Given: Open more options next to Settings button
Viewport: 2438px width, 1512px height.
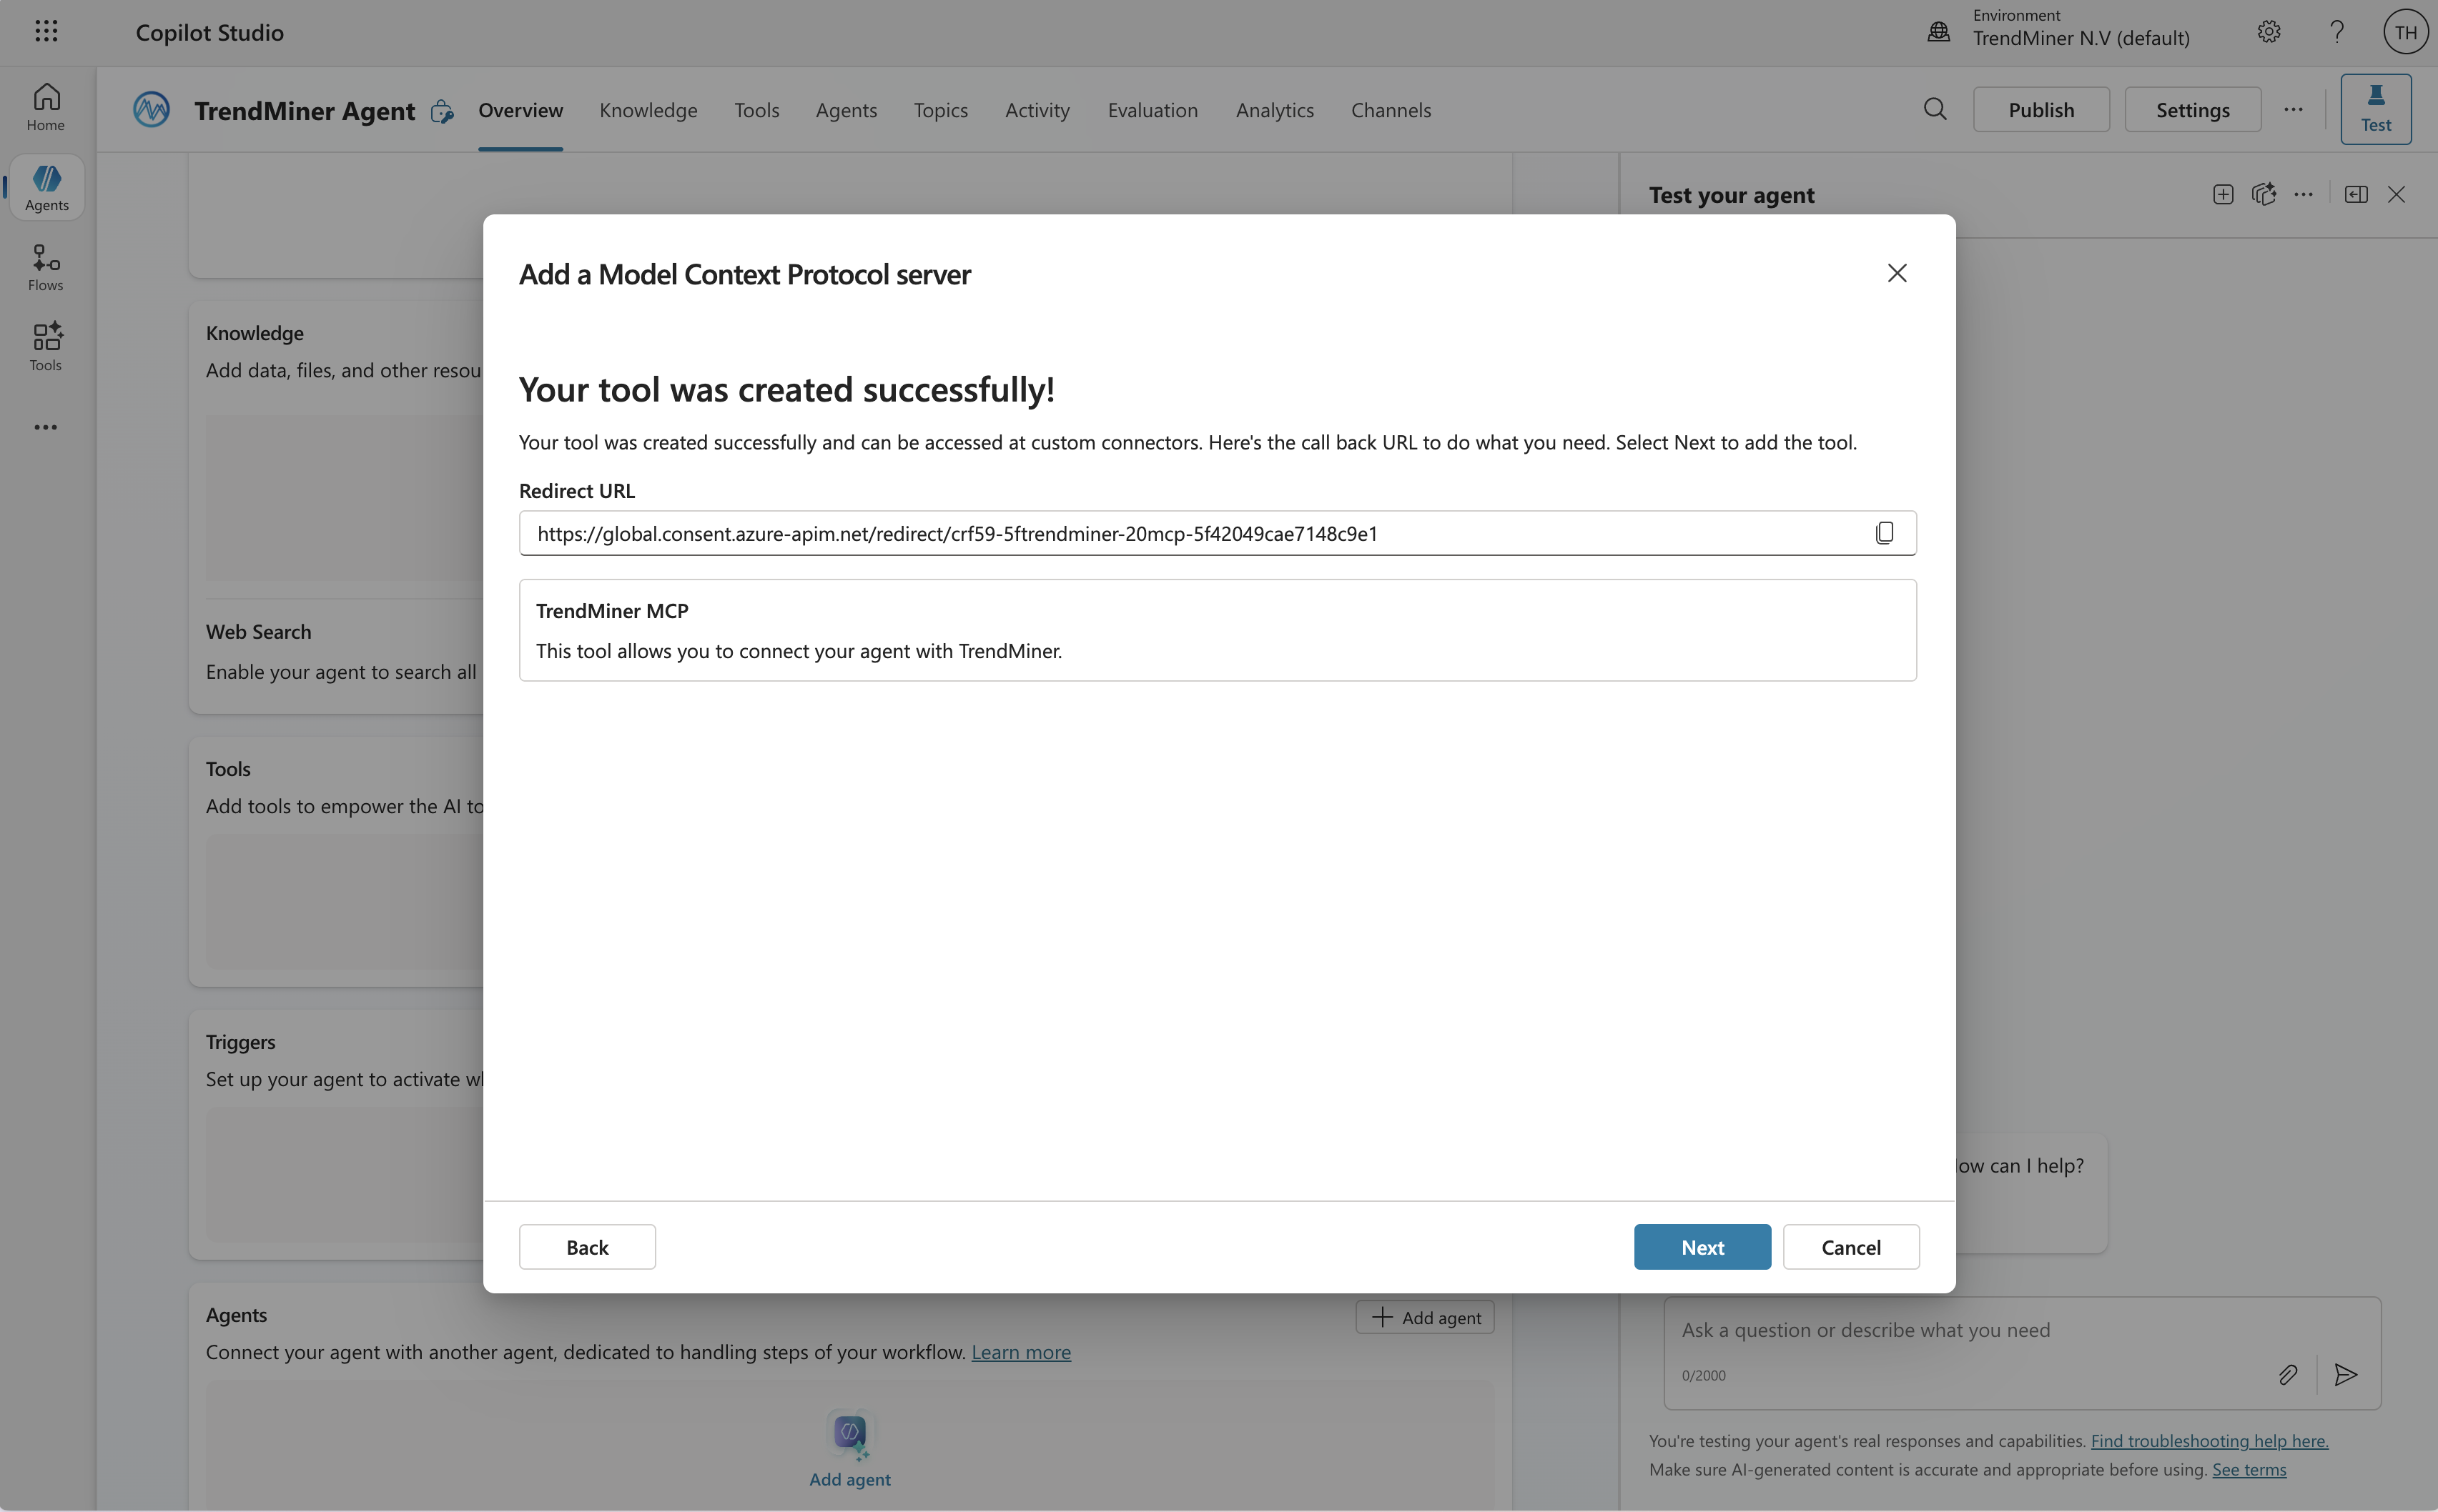Looking at the screenshot, I should click(2293, 109).
